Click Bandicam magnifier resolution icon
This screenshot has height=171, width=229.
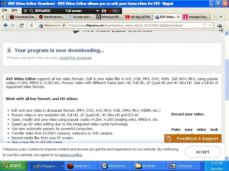click(x=31, y=11)
